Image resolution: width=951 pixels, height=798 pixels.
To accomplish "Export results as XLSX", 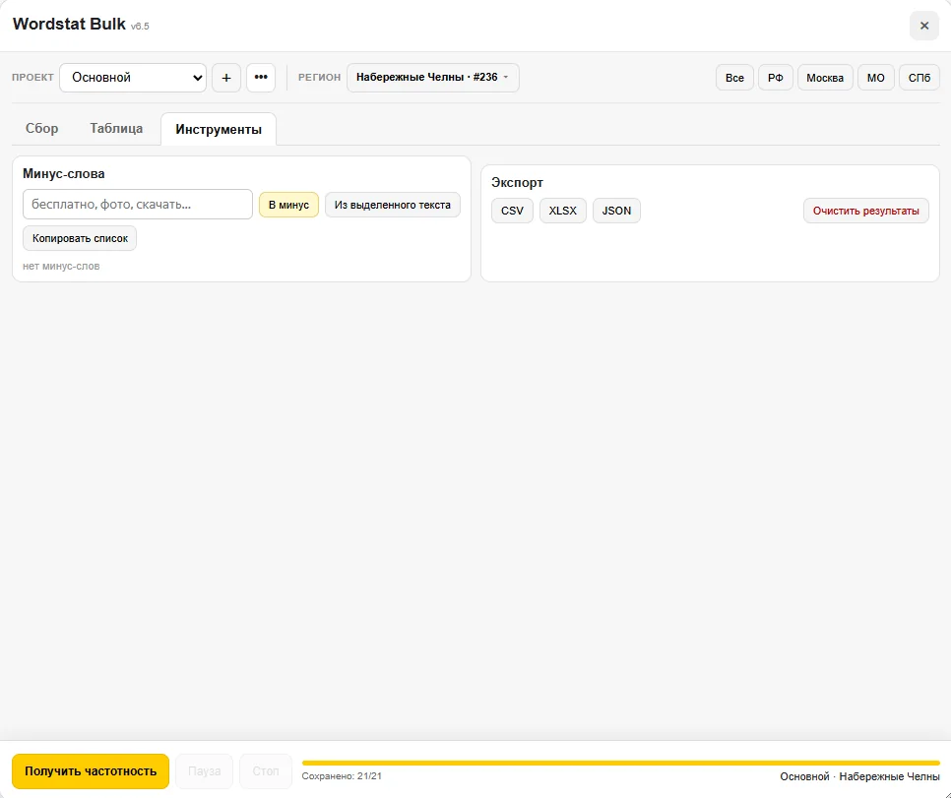I will (x=563, y=211).
